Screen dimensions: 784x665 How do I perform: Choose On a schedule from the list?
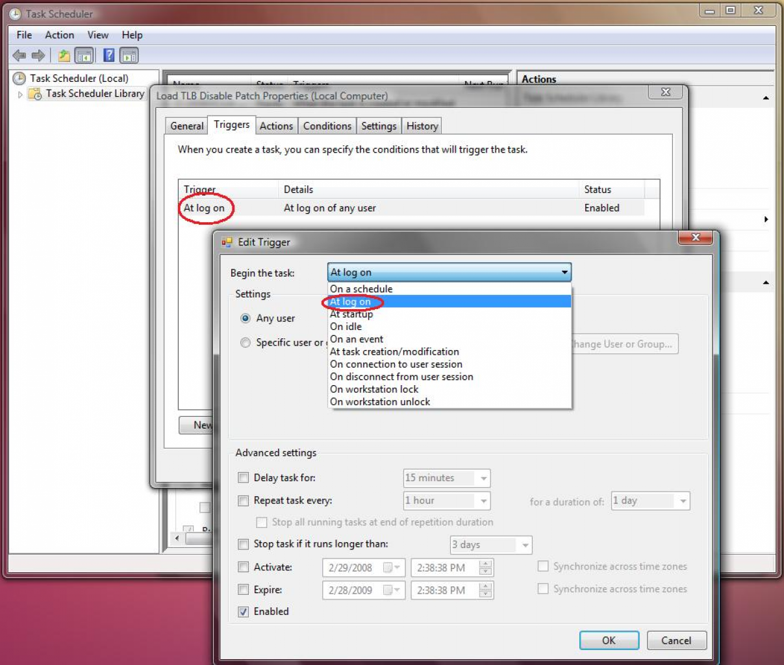tap(449, 289)
